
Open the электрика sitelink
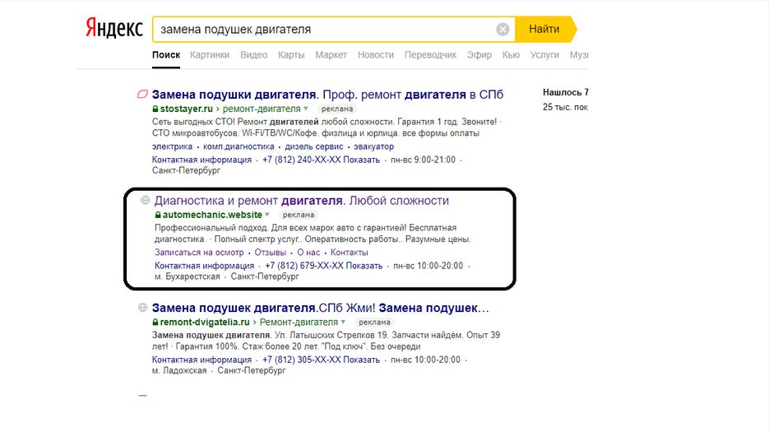(172, 146)
